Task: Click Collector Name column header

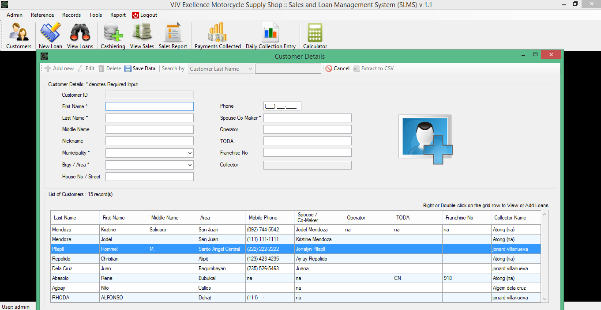Action: pyautogui.click(x=516, y=218)
